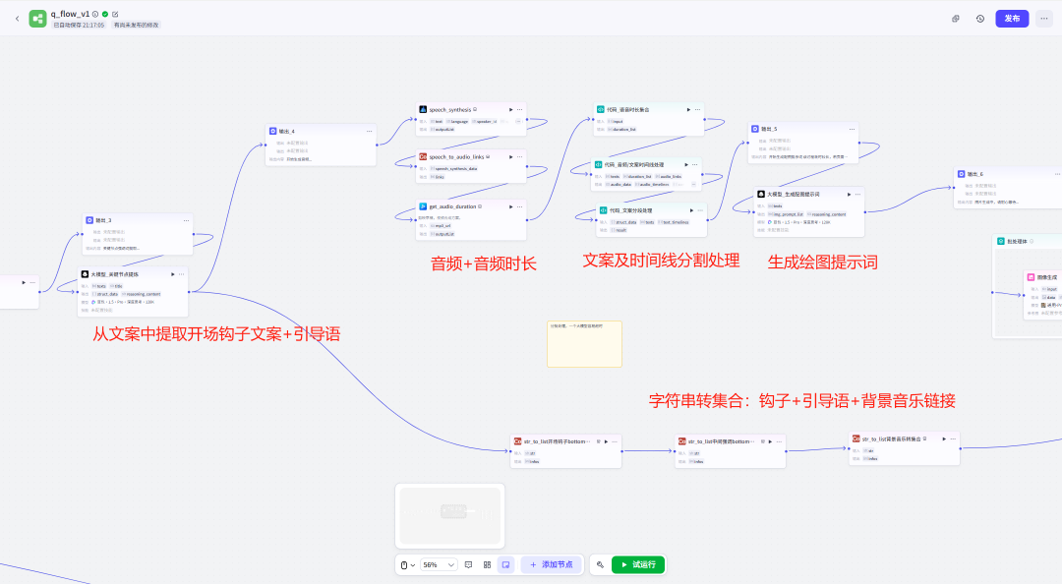The image size is (1062, 584).
Task: Run the speech_synthesis node
Action: click(x=510, y=110)
